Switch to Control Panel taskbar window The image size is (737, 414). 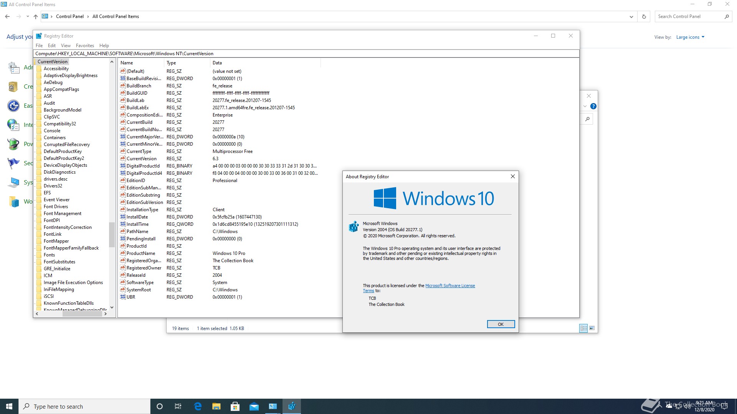tap(273, 406)
